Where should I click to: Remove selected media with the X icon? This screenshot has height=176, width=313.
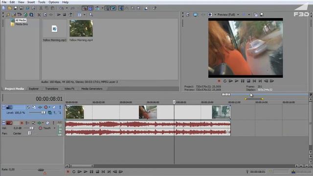pyautogui.click(x=39, y=15)
